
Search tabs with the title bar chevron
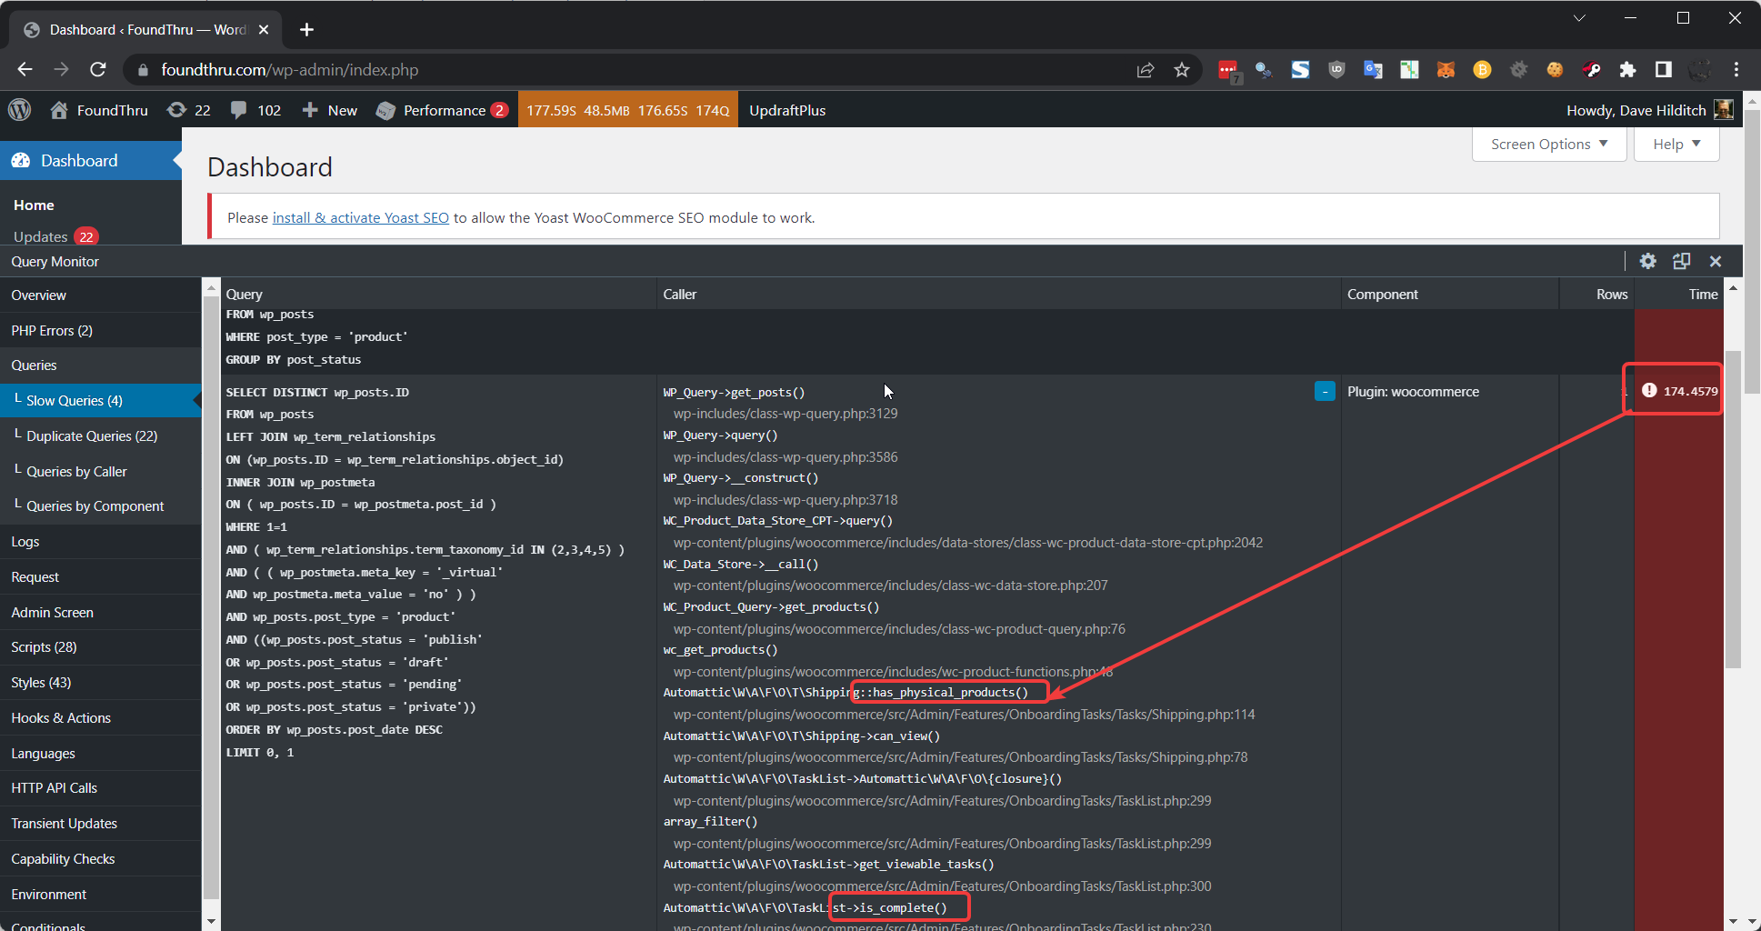[1579, 18]
